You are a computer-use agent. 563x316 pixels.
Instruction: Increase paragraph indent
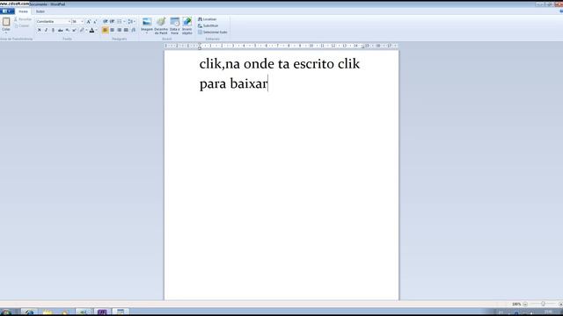pos(112,21)
